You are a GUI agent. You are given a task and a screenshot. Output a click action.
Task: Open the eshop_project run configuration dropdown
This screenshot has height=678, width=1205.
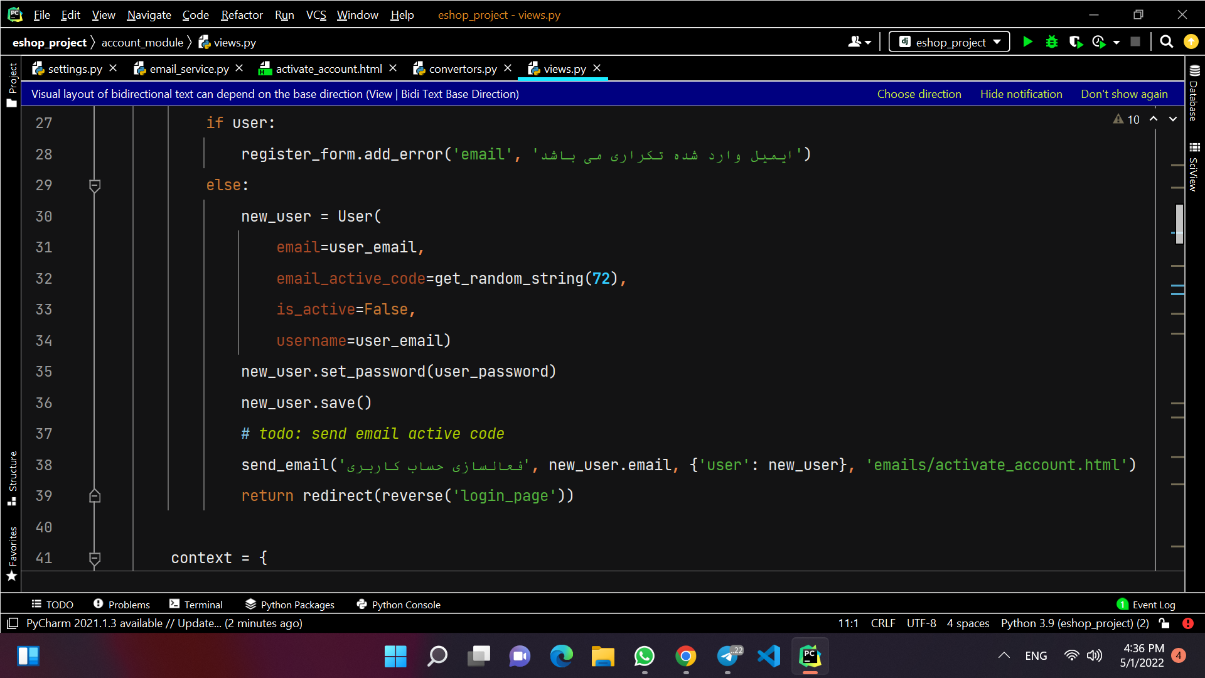950,42
